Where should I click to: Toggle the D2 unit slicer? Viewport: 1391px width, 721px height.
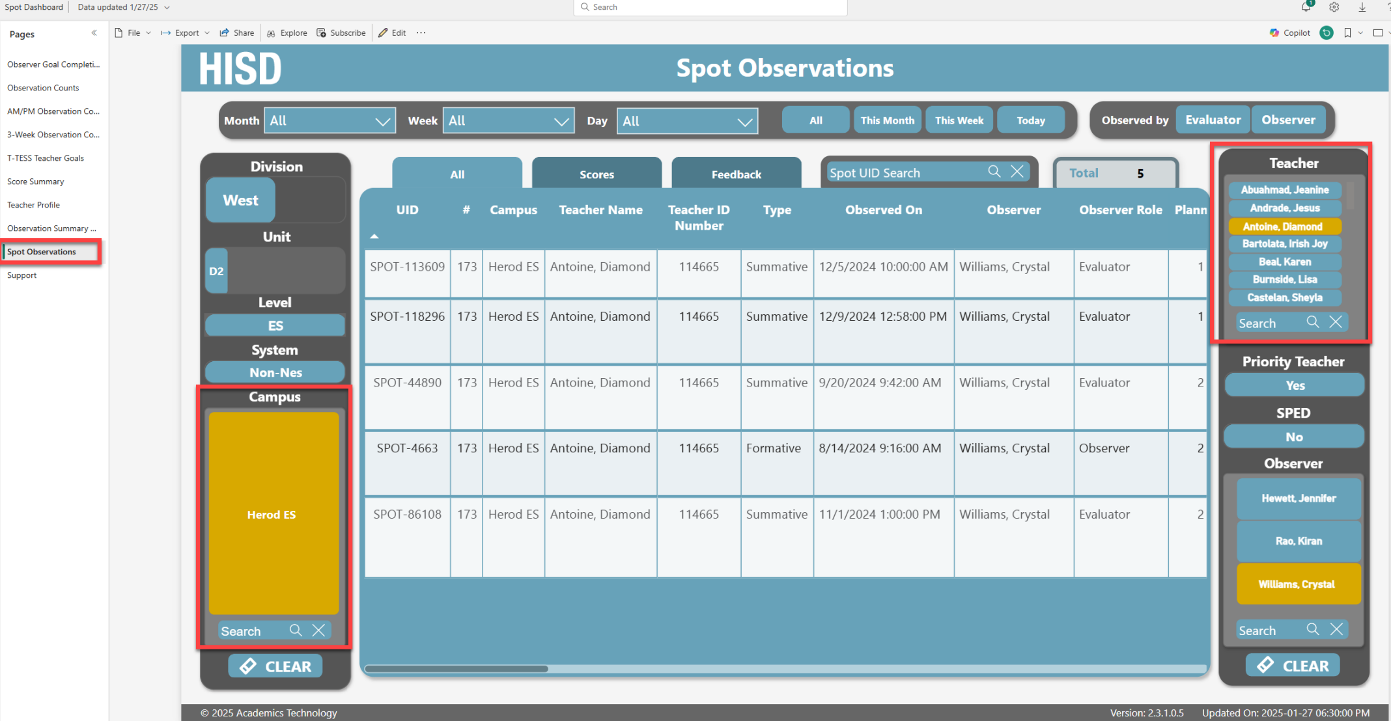tap(216, 271)
